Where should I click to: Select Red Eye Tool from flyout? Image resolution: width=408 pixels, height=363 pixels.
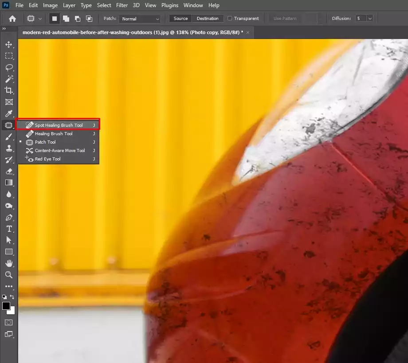(x=47, y=159)
